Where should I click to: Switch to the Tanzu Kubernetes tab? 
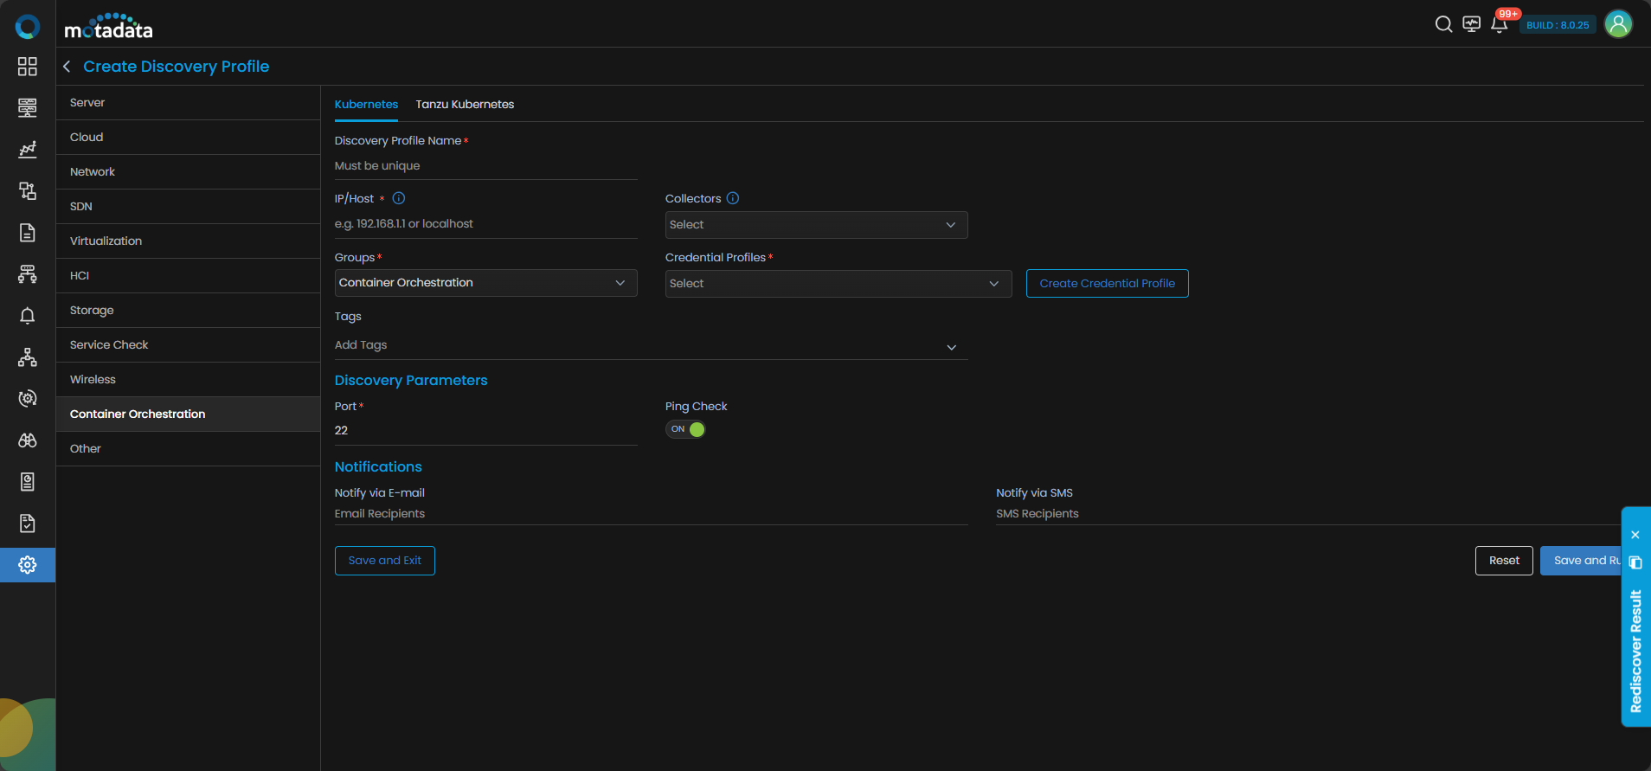[x=465, y=105]
